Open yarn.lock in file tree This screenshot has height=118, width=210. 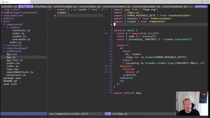tap(10, 84)
